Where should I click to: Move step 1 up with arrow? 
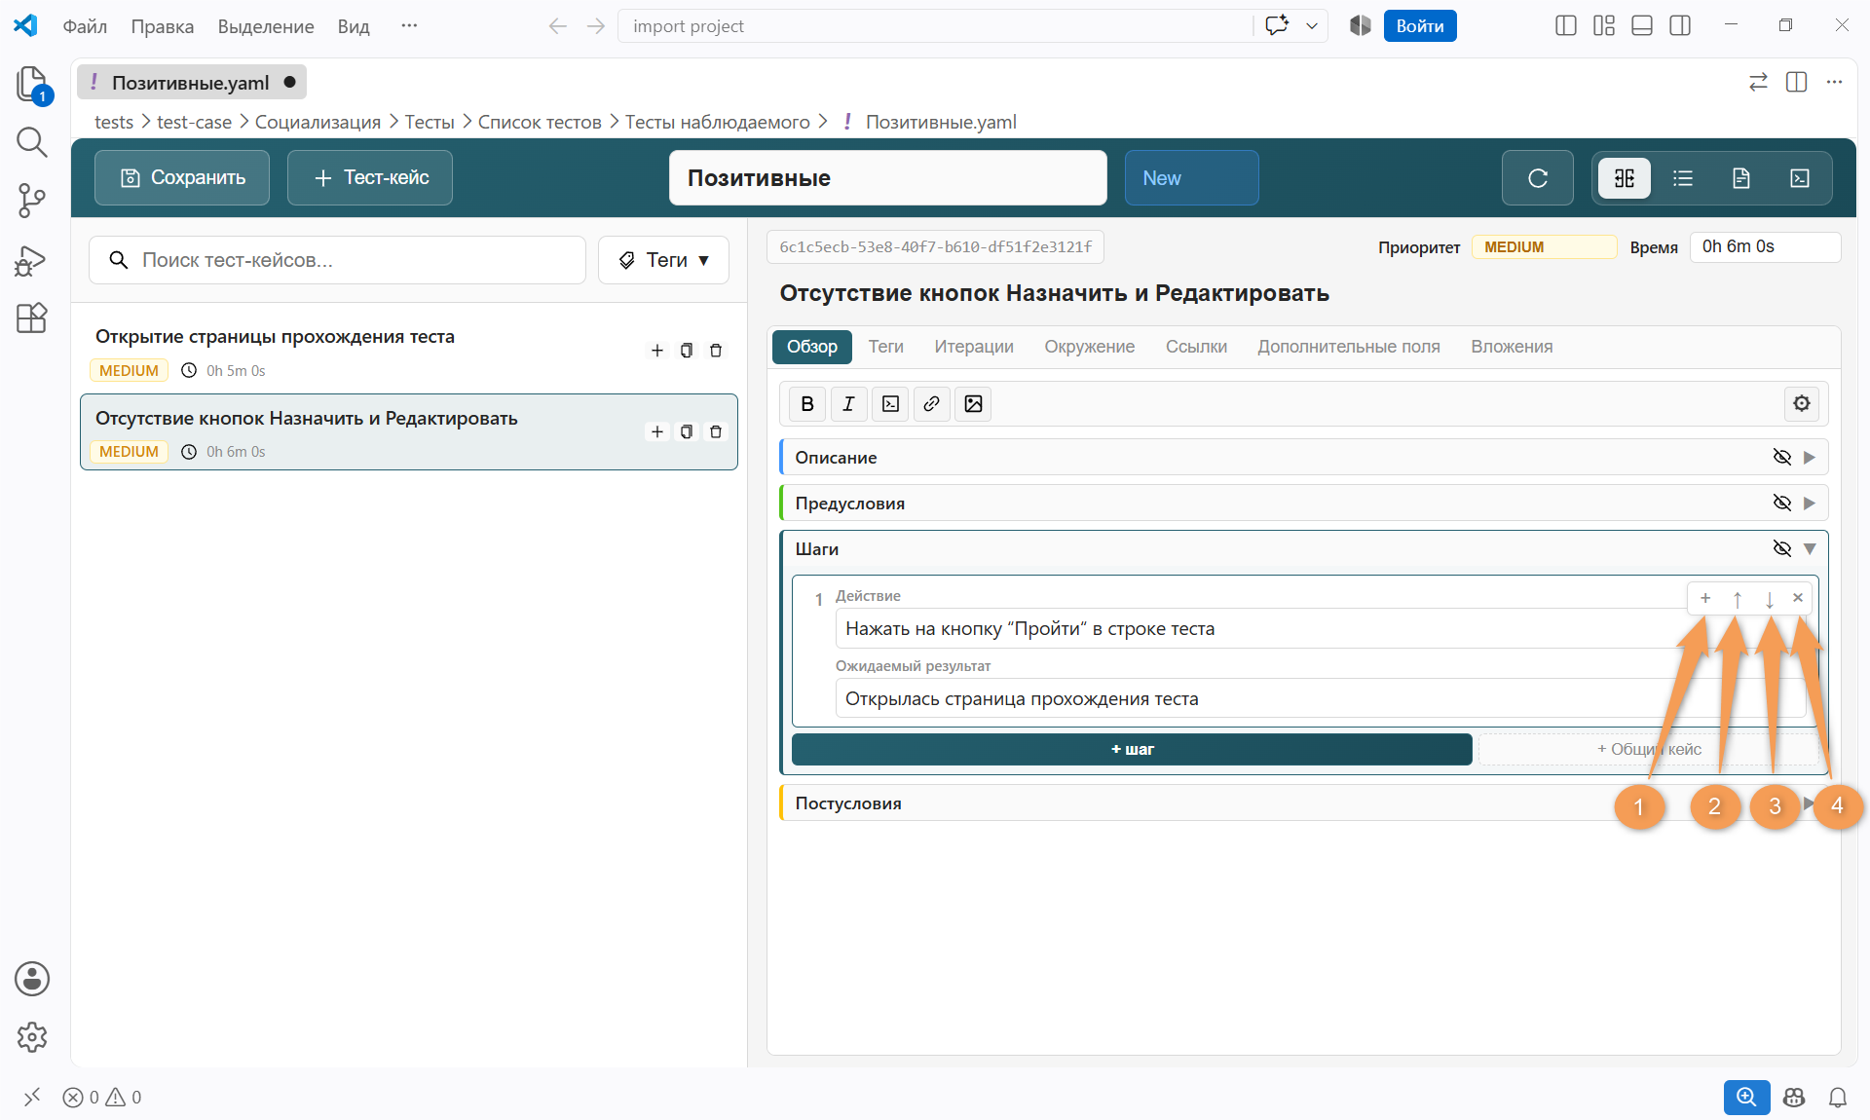point(1738,599)
